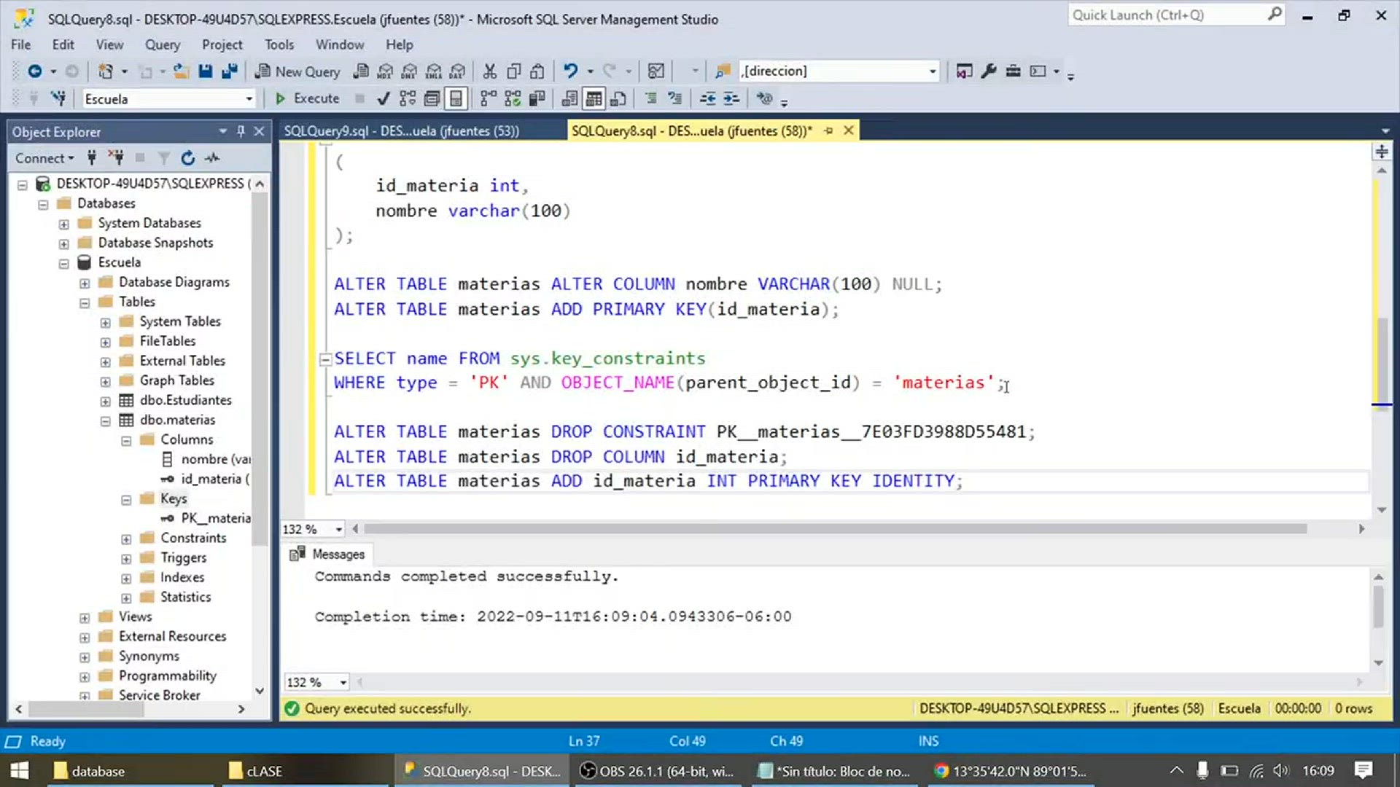Expand the Indexes folder node
The height and width of the screenshot is (787, 1400).
(126, 578)
